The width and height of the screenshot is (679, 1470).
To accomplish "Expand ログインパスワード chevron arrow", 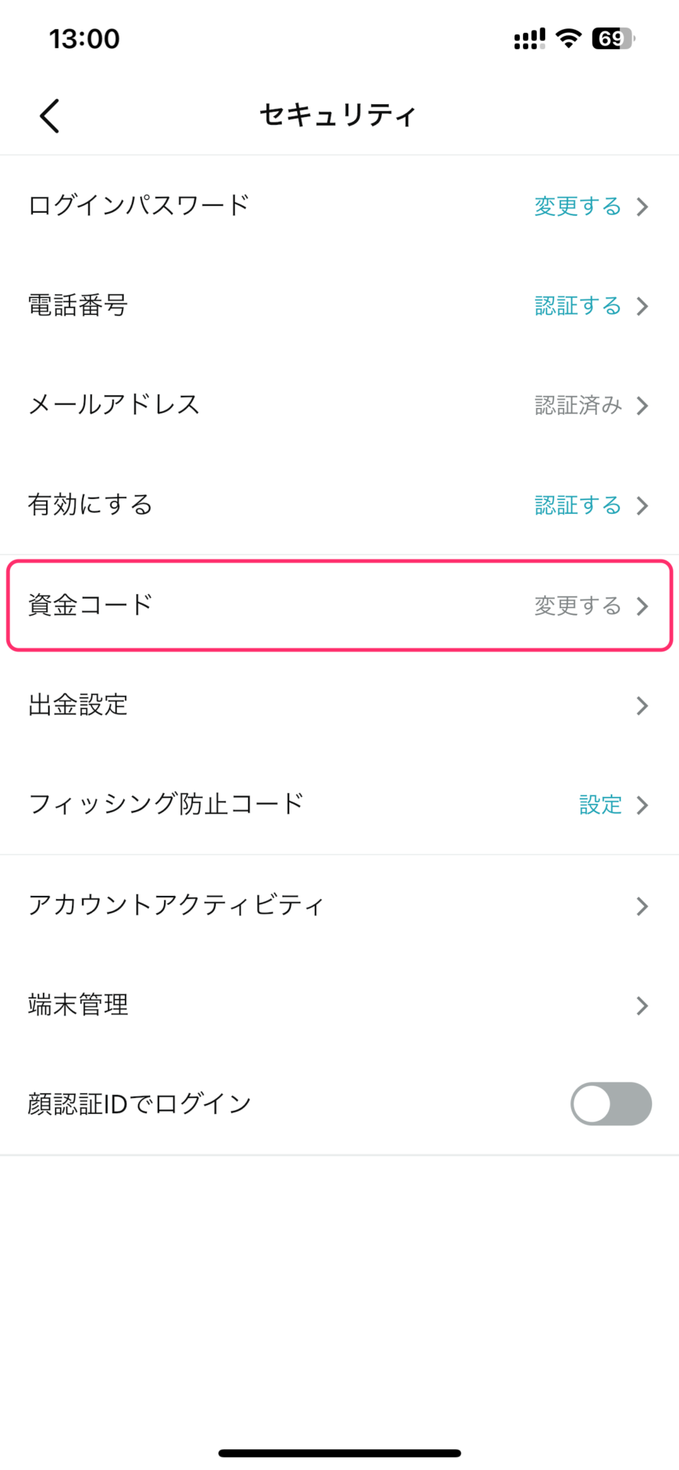I will click(x=642, y=207).
